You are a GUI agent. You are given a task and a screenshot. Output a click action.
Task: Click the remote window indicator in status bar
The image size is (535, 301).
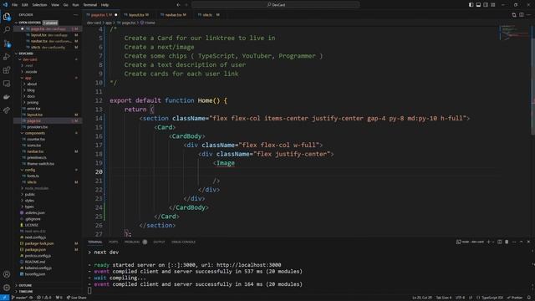click(4, 298)
